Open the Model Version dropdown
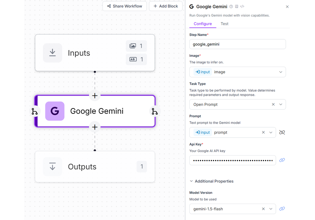315x220 pixels. (271, 209)
